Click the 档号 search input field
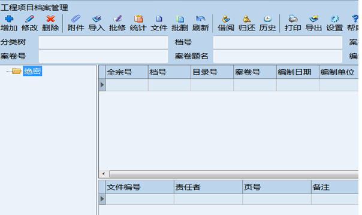The width and height of the screenshot is (362, 215). 277,42
